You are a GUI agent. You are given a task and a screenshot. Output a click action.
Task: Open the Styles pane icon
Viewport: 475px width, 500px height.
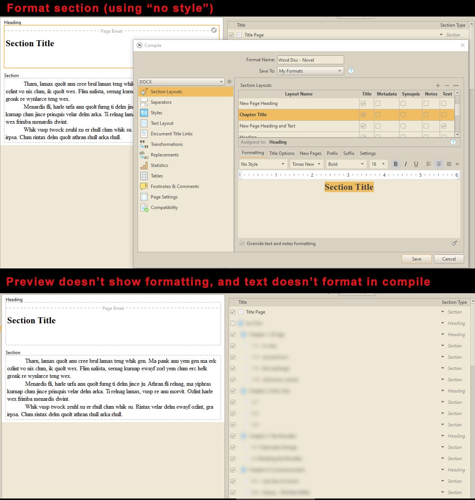click(x=144, y=113)
